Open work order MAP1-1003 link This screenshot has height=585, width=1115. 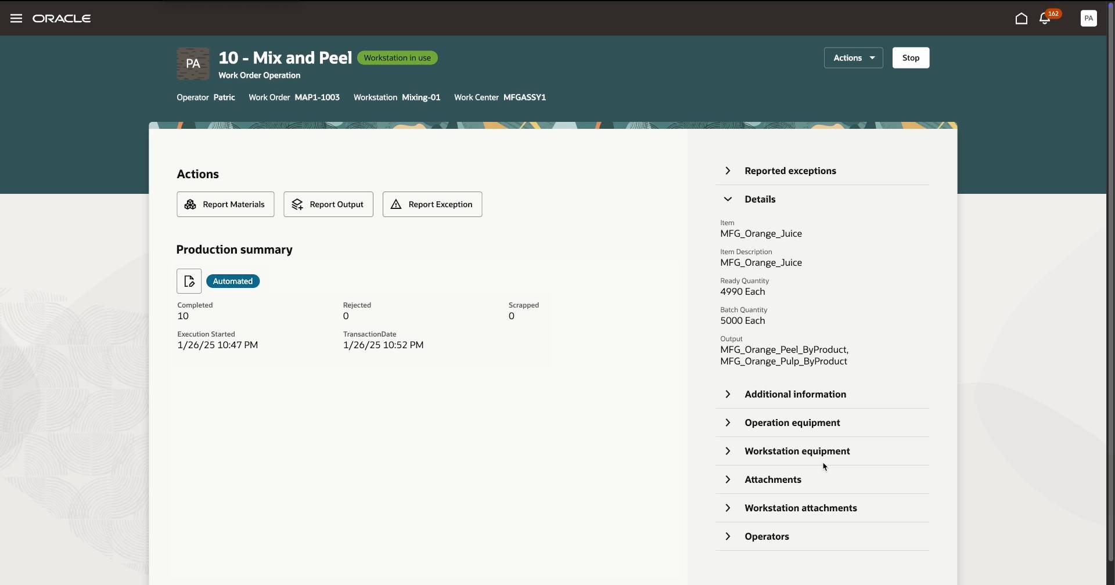[x=316, y=97]
